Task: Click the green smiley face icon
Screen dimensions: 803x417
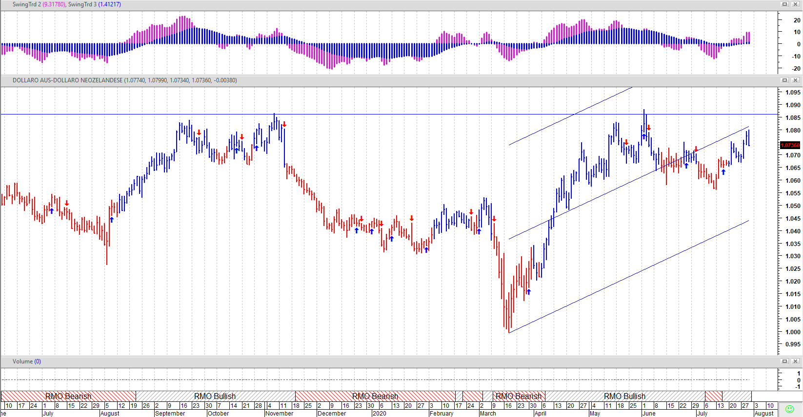Action: [x=790, y=409]
